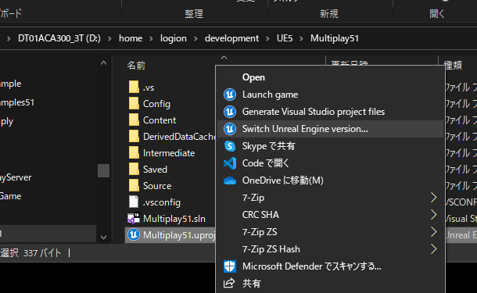Click the DerivedDataCache folder icon
This screenshot has width=477, height=293.
pos(134,137)
